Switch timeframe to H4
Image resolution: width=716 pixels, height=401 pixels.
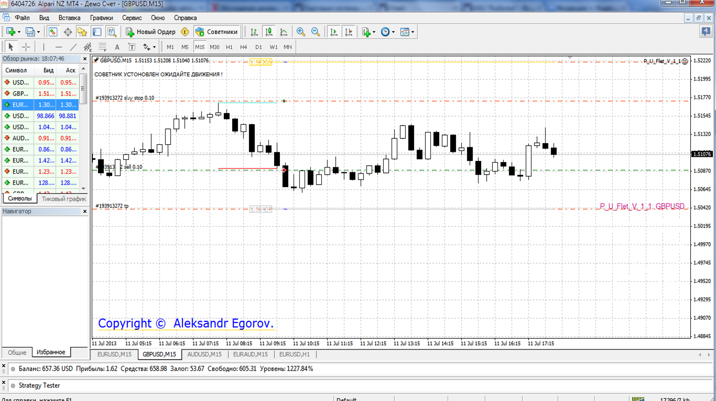coord(244,47)
